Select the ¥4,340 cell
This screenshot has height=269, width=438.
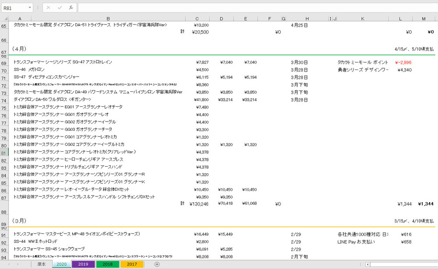tap(404, 70)
